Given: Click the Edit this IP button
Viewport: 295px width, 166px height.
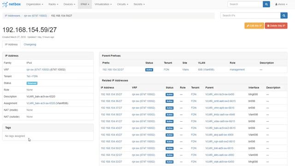Looking at the screenshot, I should 254,26.
